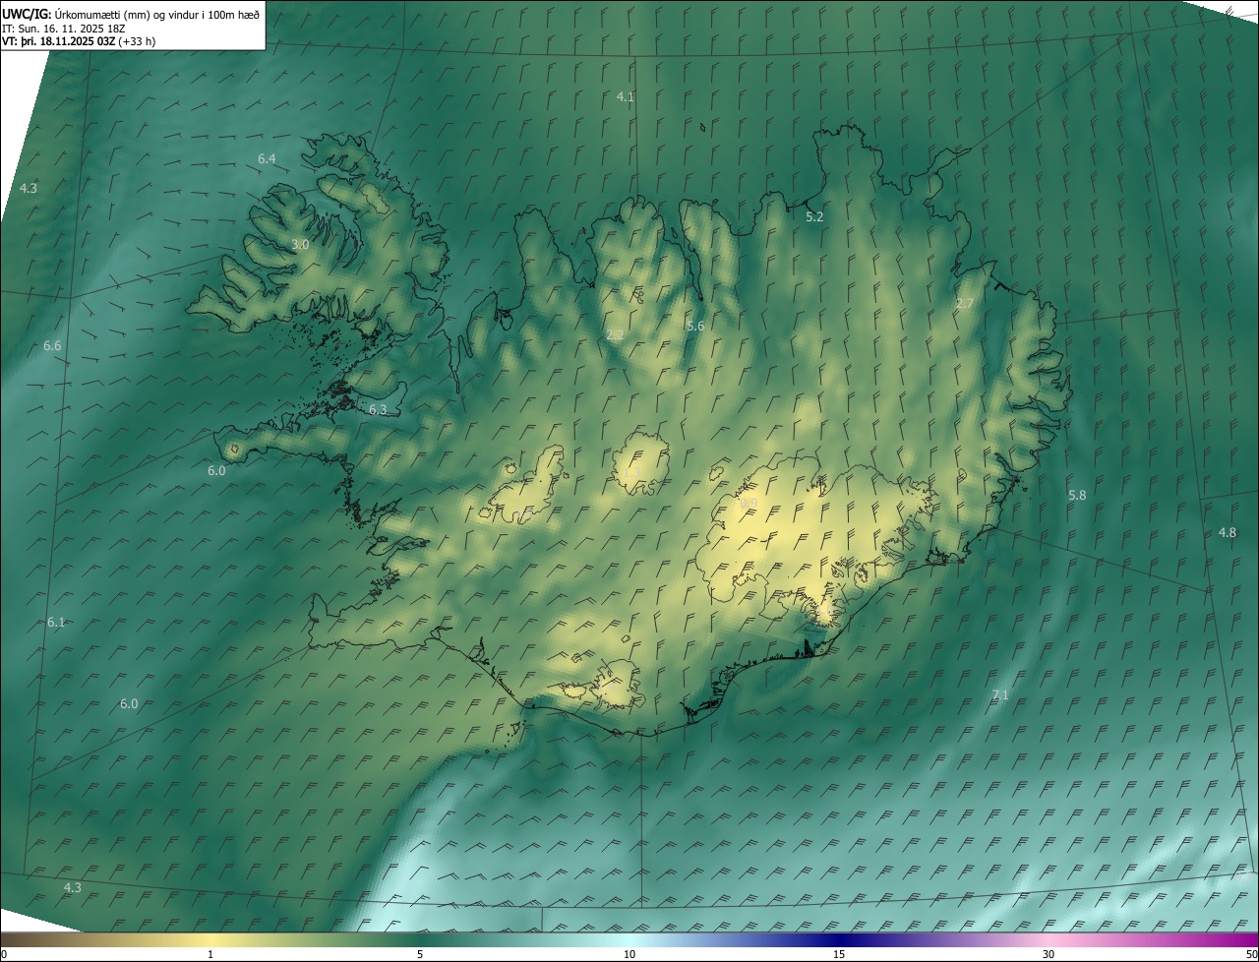Viewport: 1259px width, 962px height.
Task: Click the 3.0 value over the Westfjords
Action: click(x=300, y=244)
